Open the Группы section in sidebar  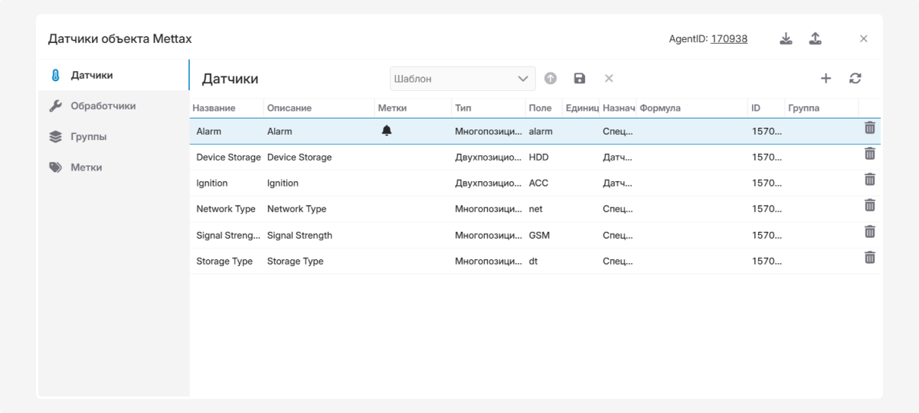tap(88, 137)
